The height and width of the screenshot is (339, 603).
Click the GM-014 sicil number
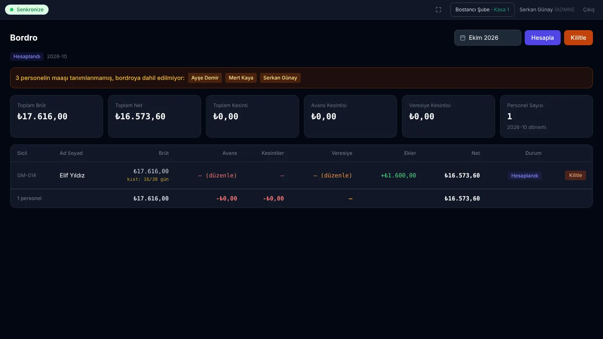click(x=27, y=175)
